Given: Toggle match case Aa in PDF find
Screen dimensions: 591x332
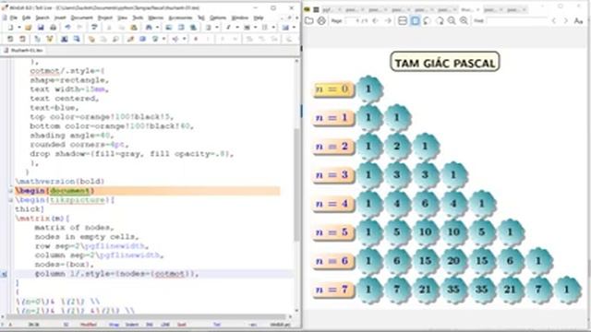Looking at the screenshot, I should point(578,20).
